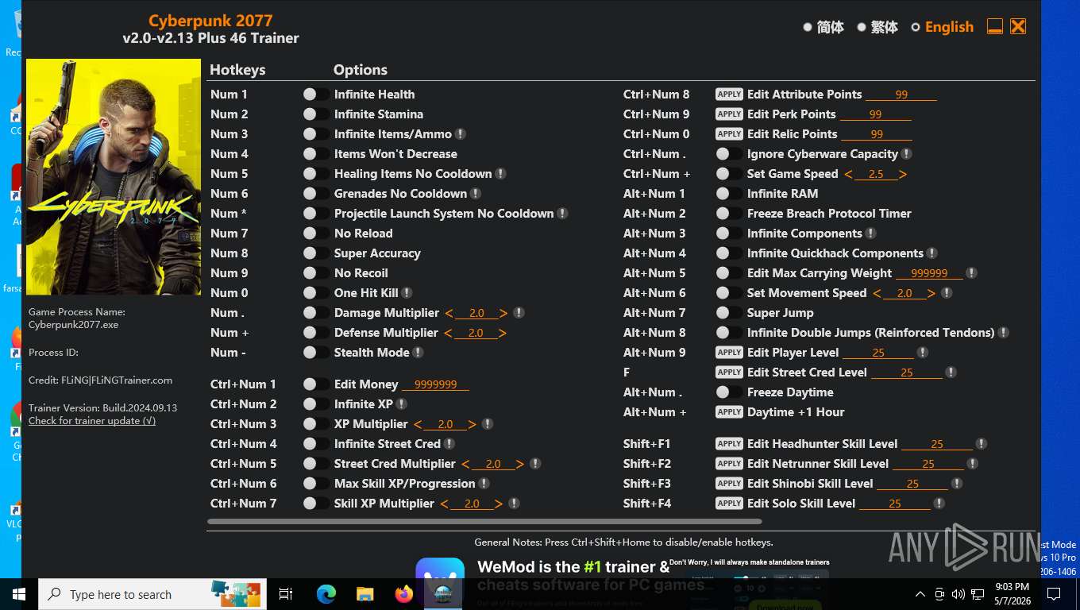The width and height of the screenshot is (1080, 610).
Task: Decrease Defense Multiplier with left arrow
Action: [x=449, y=333]
